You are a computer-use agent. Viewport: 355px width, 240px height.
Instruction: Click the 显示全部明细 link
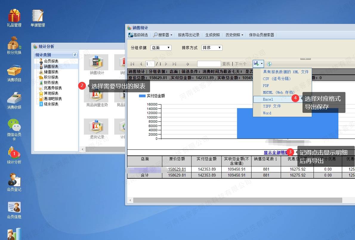coord(276,152)
